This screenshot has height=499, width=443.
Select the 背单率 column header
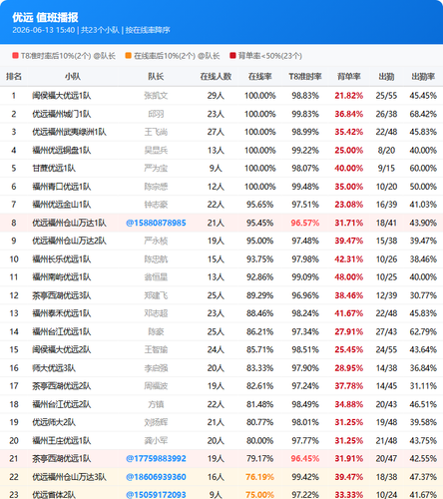[349, 77]
